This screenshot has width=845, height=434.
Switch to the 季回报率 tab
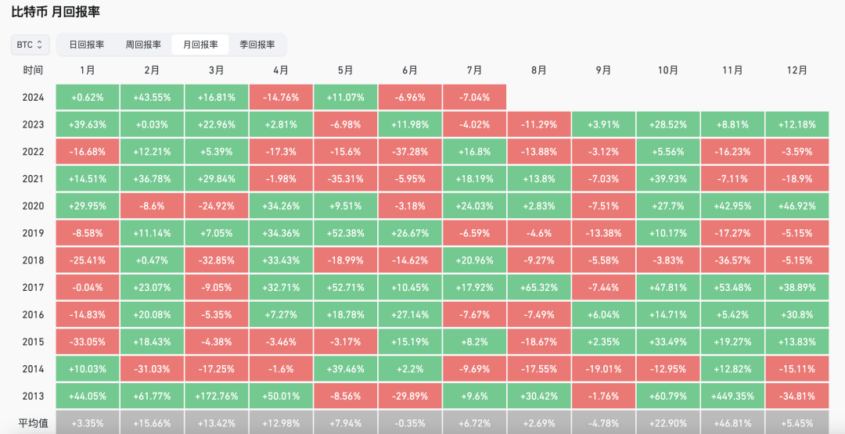coord(257,45)
